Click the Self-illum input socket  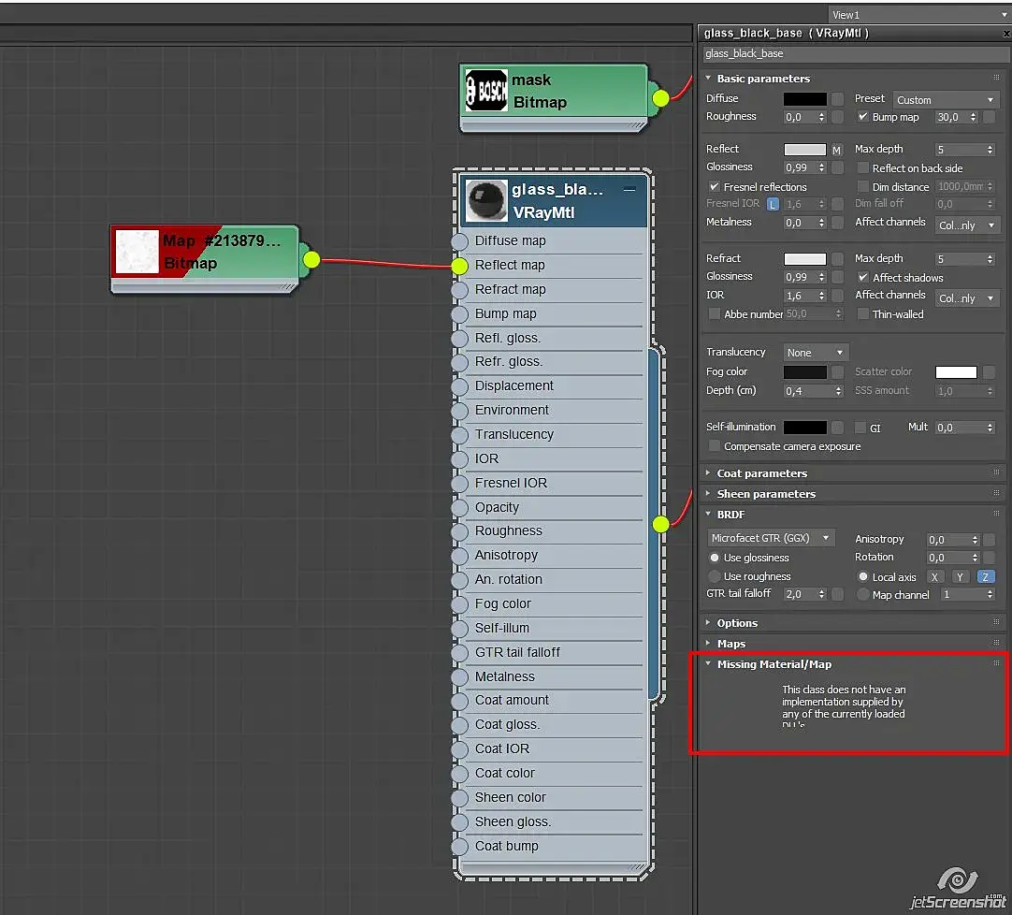click(x=459, y=629)
